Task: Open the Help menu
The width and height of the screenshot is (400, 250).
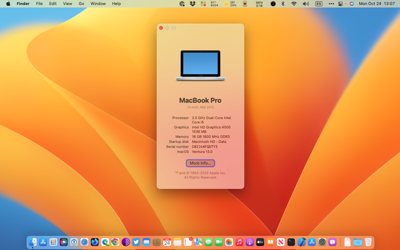Action: (116, 4)
